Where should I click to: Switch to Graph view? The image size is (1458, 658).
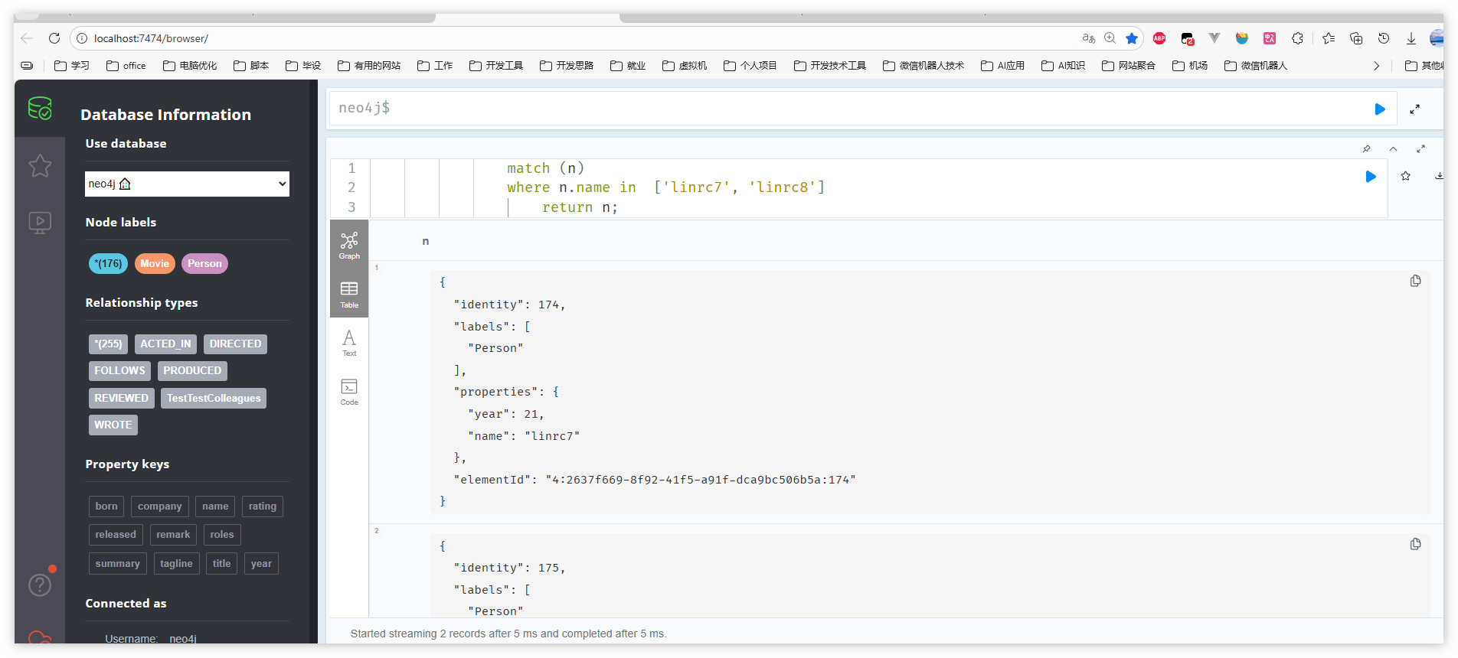349,245
